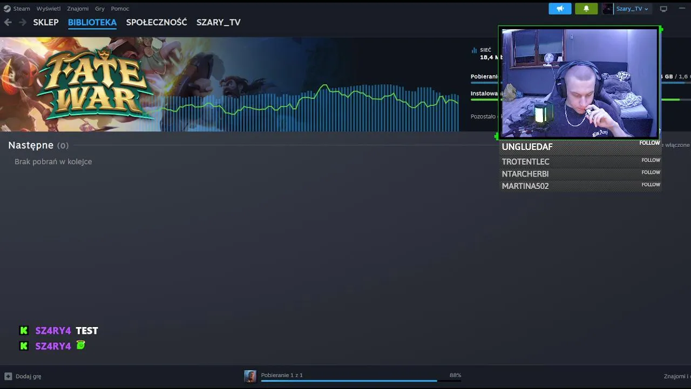
Task: Open the Gry menu
Action: pos(100,9)
